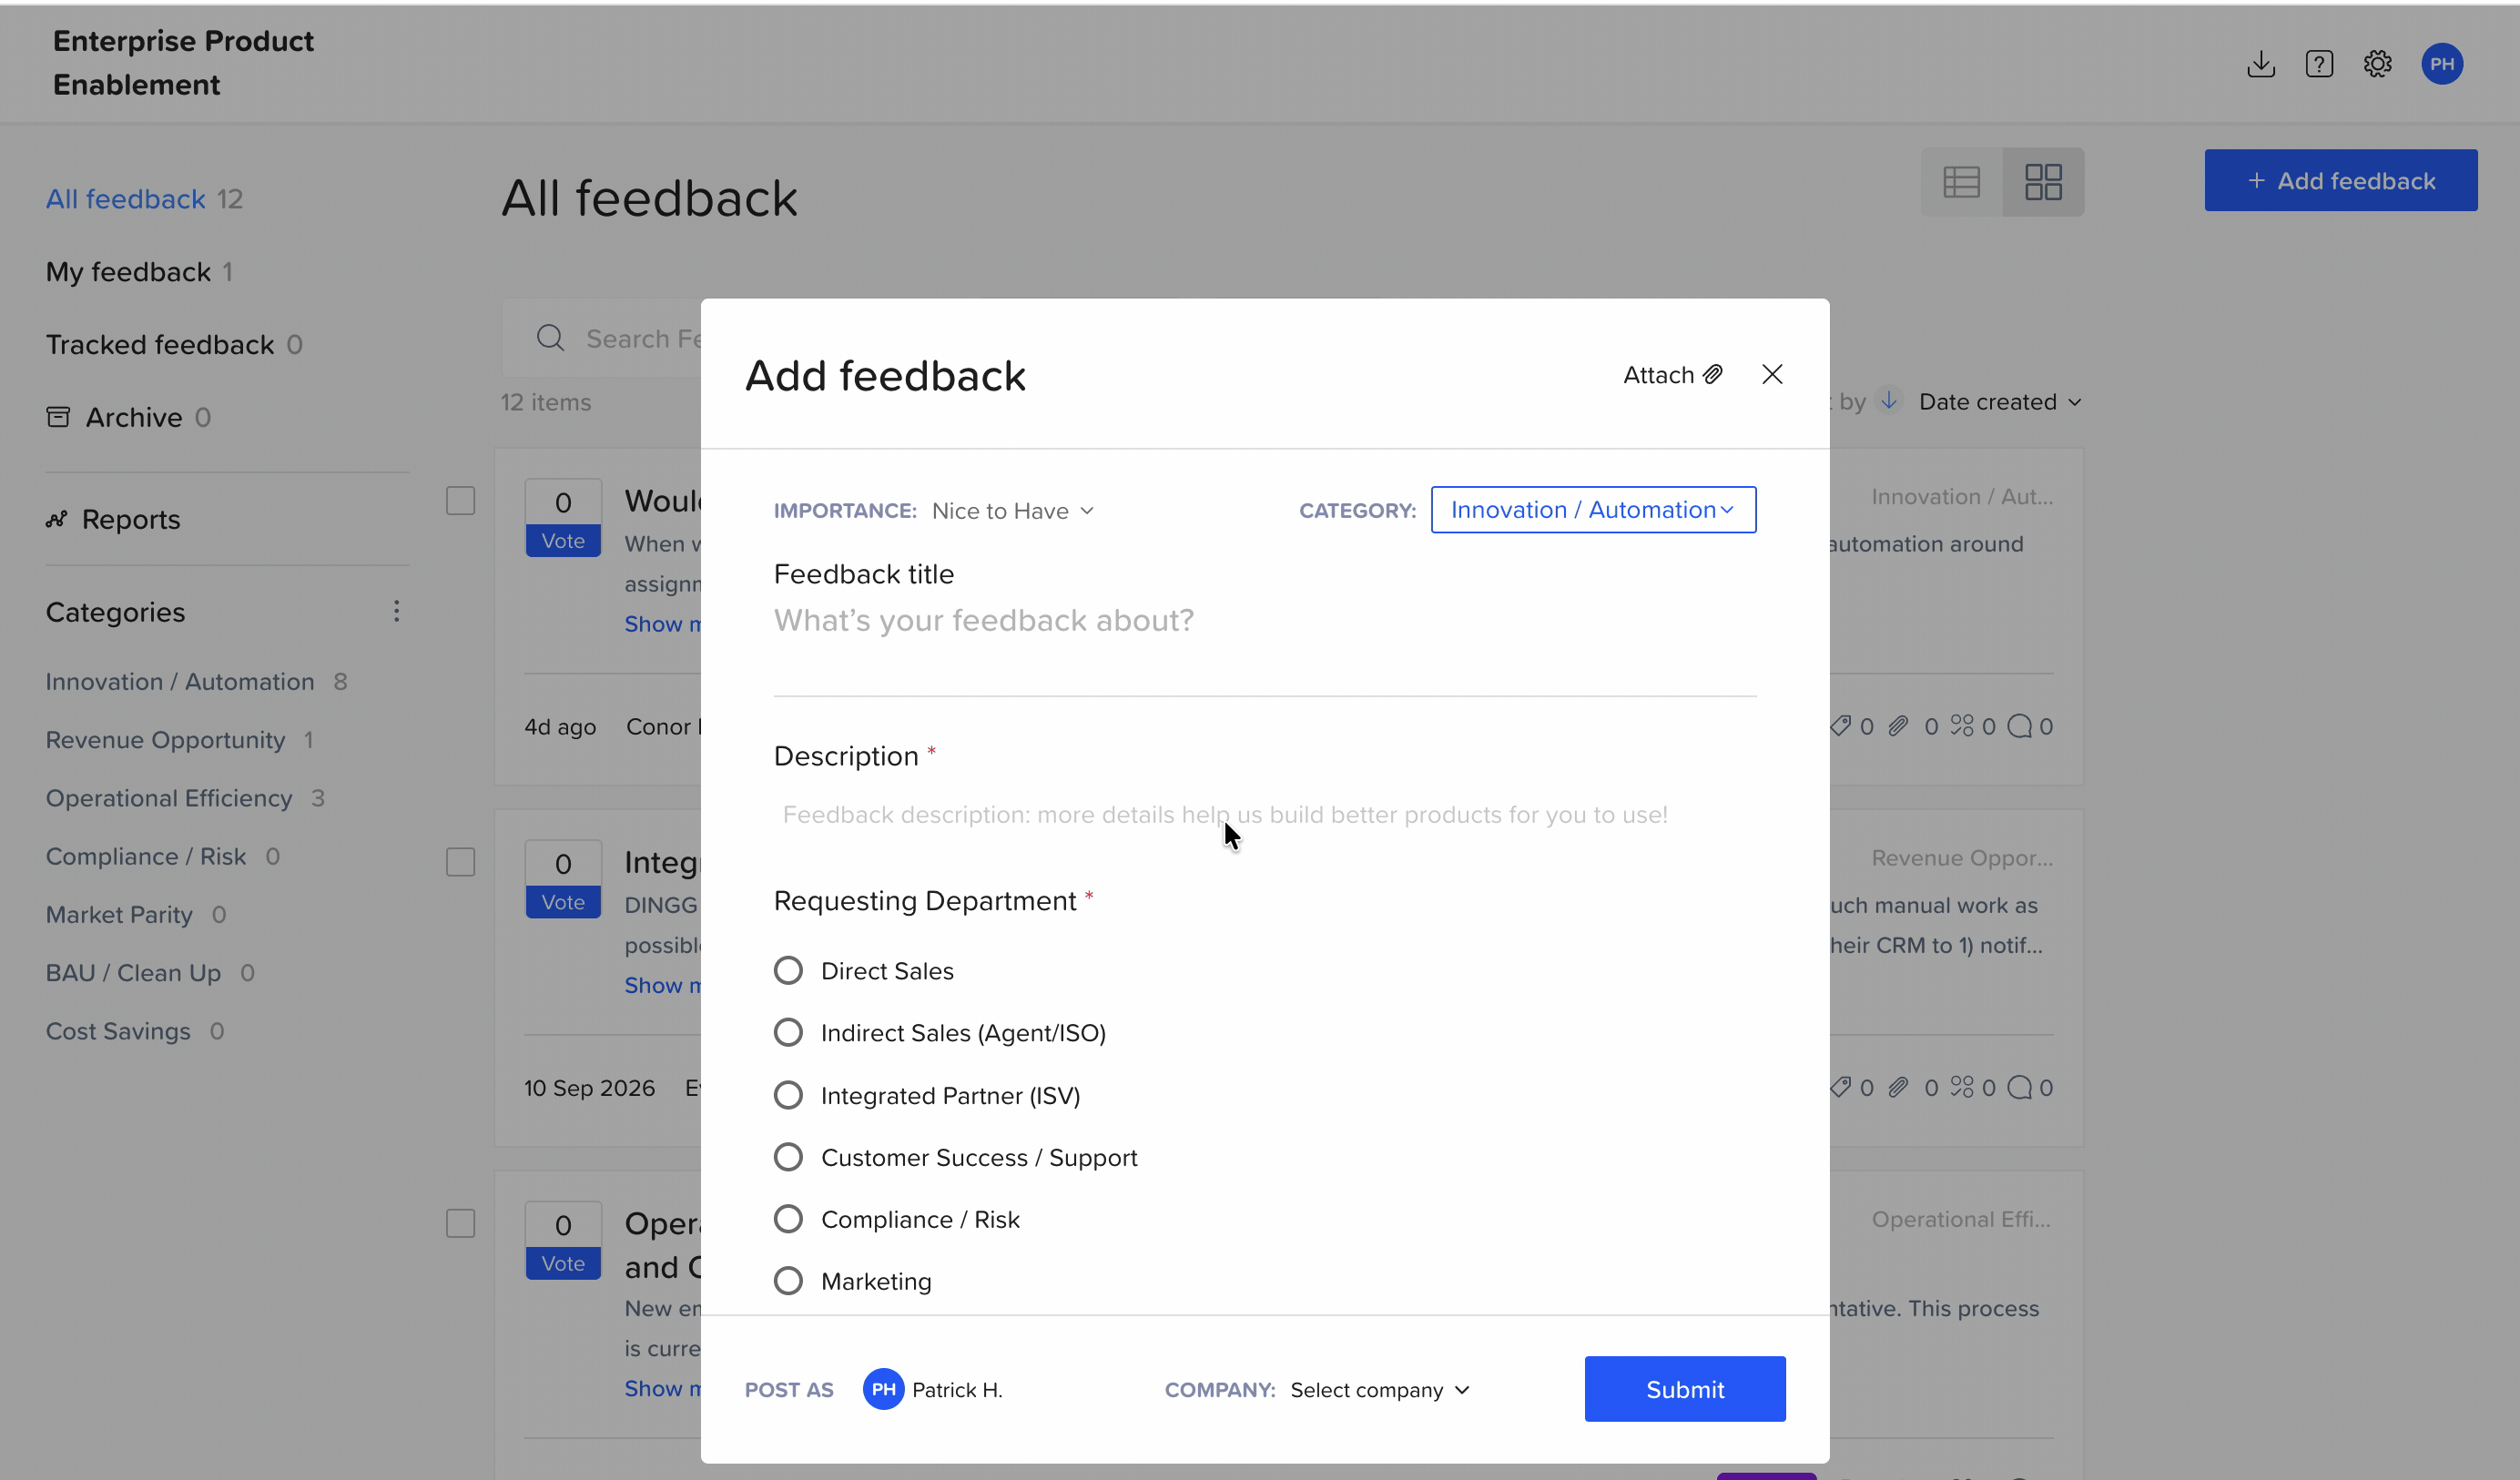Click the Archive box icon
Viewport: 2520px width, 1480px height.
click(58, 417)
